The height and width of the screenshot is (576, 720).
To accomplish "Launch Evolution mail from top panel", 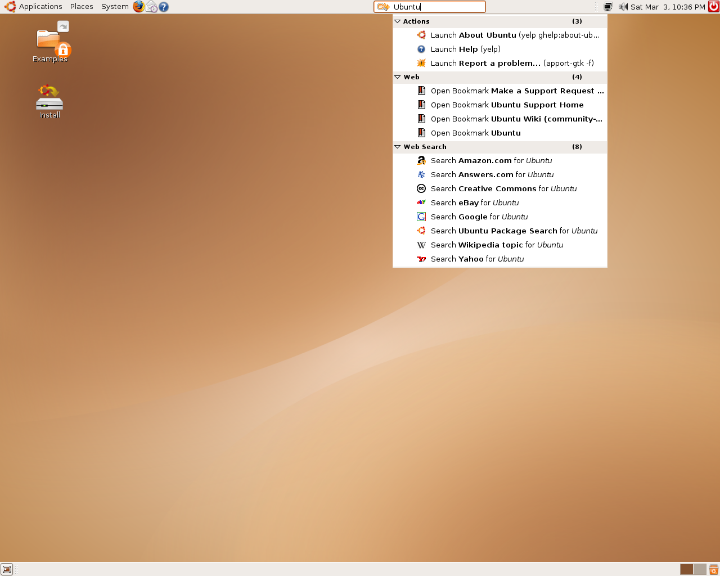I will tap(151, 7).
